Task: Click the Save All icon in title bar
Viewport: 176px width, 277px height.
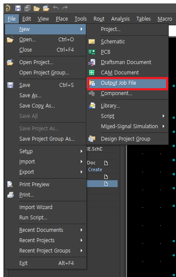Action: pyautogui.click(x=27, y=8)
